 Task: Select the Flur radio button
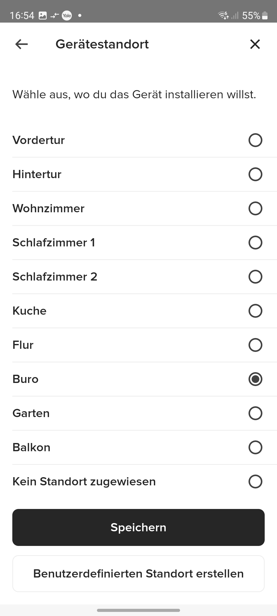[x=255, y=345]
